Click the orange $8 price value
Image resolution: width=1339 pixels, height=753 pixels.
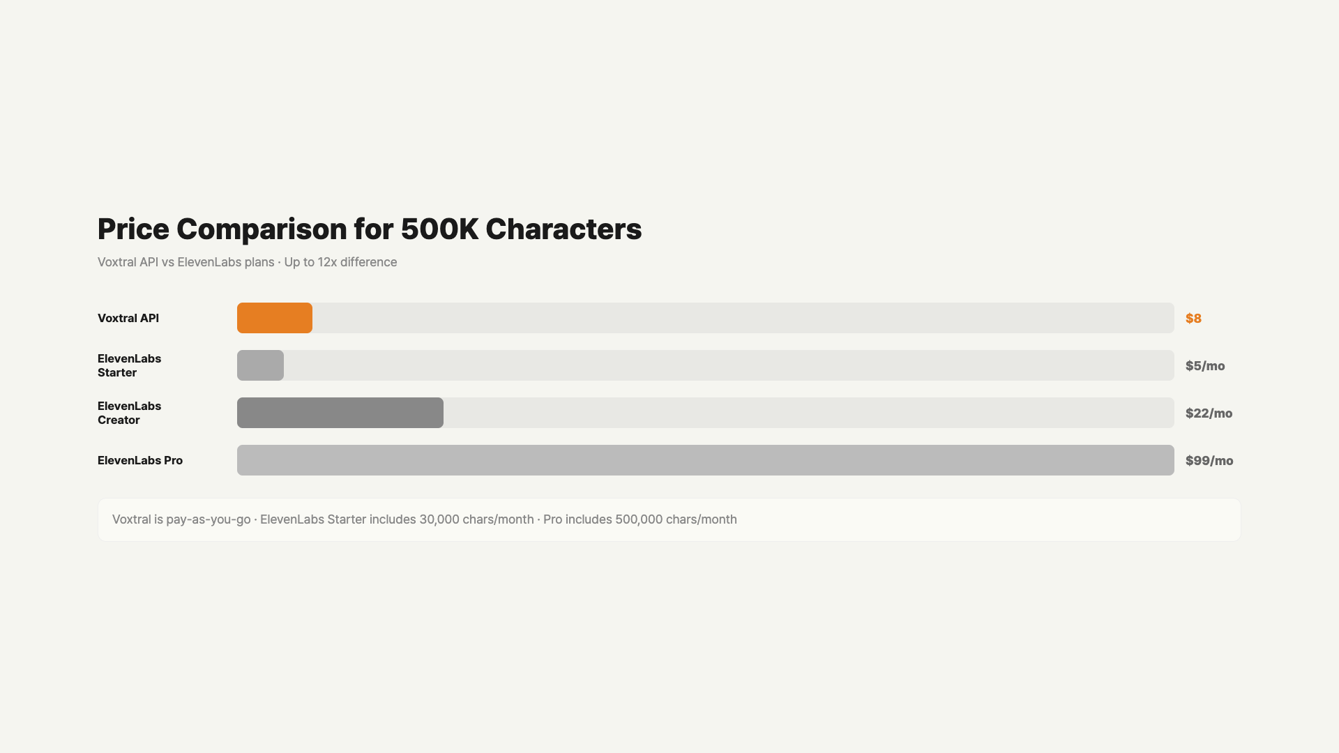(1193, 319)
